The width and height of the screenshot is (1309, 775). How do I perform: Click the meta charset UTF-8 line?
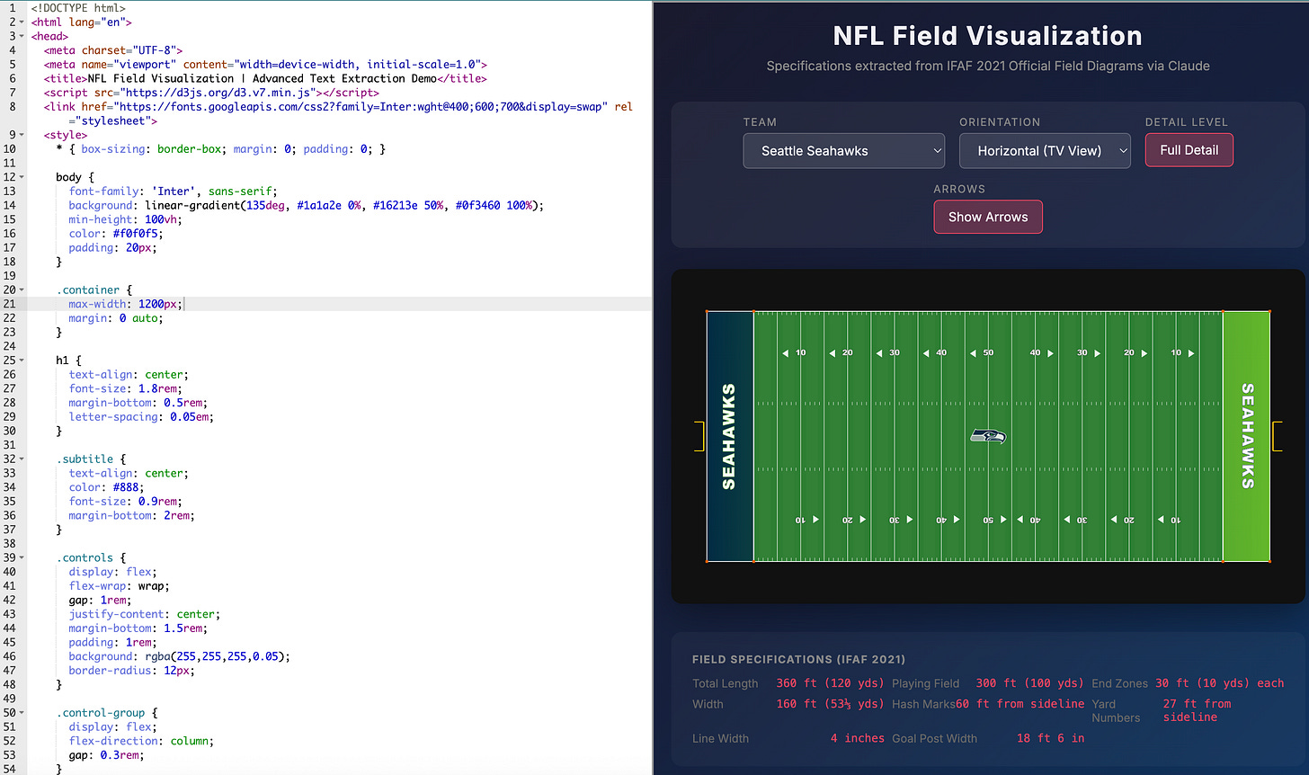pyautogui.click(x=113, y=50)
